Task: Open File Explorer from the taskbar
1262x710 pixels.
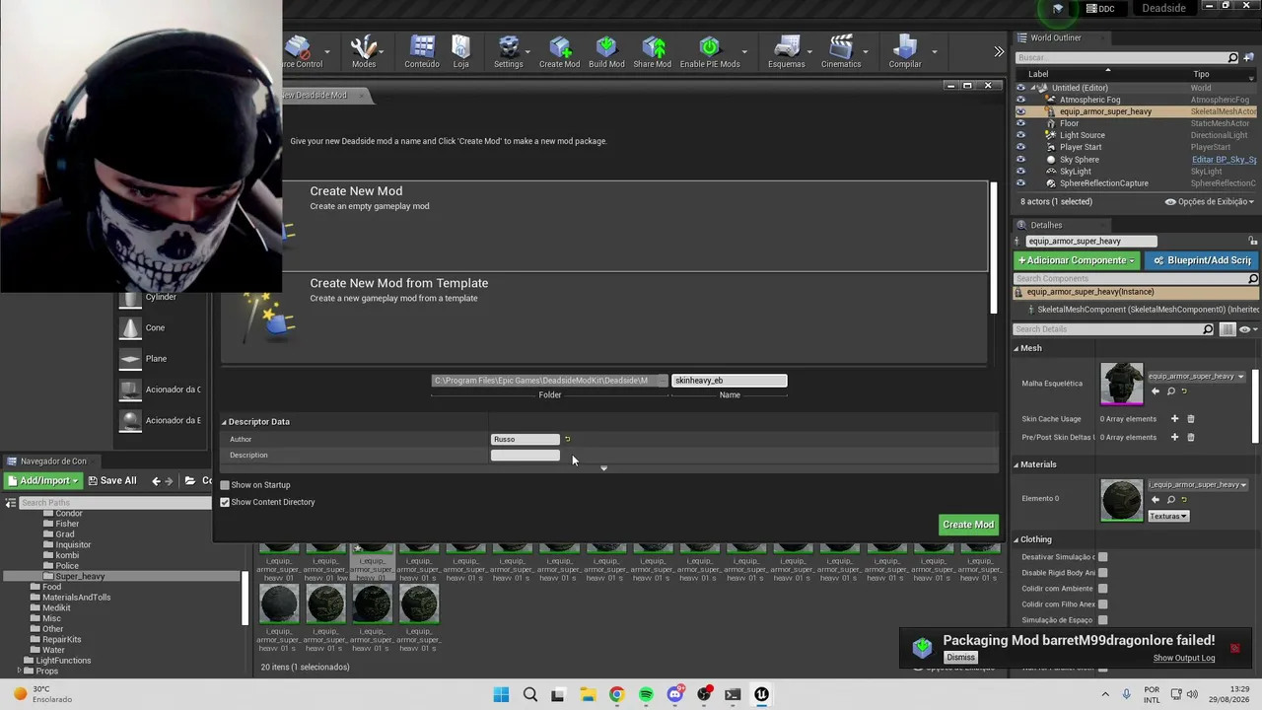Action: 588,695
